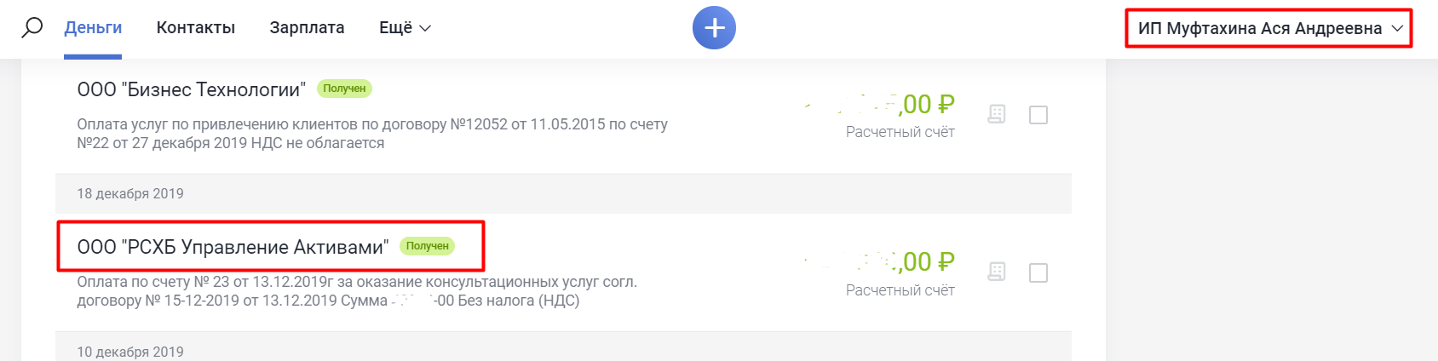Click the 18 декабря 2019 date header
The height and width of the screenshot is (361, 1438).
(130, 193)
